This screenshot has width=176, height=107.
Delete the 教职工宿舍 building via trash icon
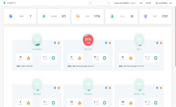(x=110, y=43)
